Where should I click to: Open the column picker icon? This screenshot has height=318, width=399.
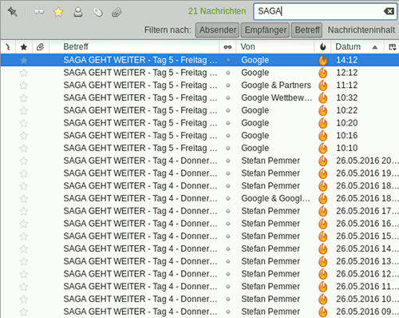393,47
